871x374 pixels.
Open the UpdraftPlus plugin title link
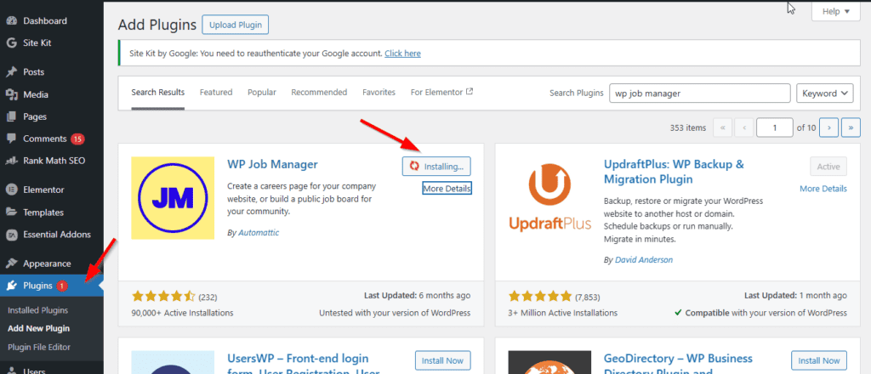[674, 172]
